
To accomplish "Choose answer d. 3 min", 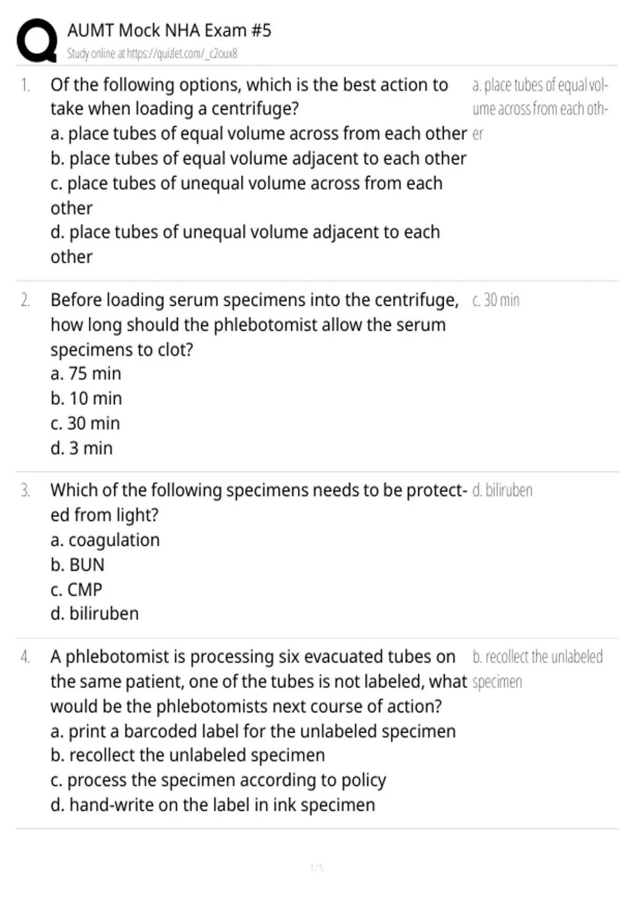I will click(82, 448).
